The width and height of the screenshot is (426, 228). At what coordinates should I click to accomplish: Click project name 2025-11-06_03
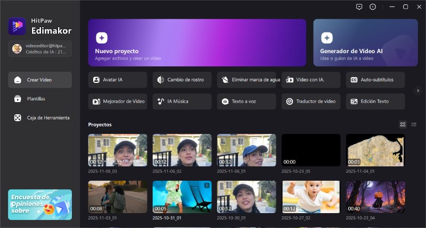pyautogui.click(x=102, y=171)
